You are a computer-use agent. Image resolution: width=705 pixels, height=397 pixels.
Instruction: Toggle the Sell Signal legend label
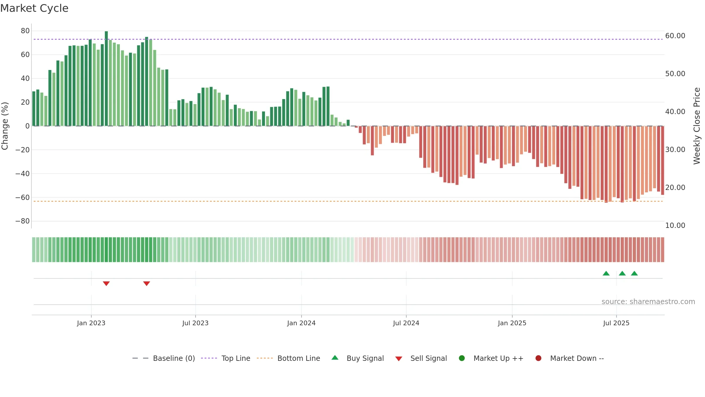[x=429, y=358]
